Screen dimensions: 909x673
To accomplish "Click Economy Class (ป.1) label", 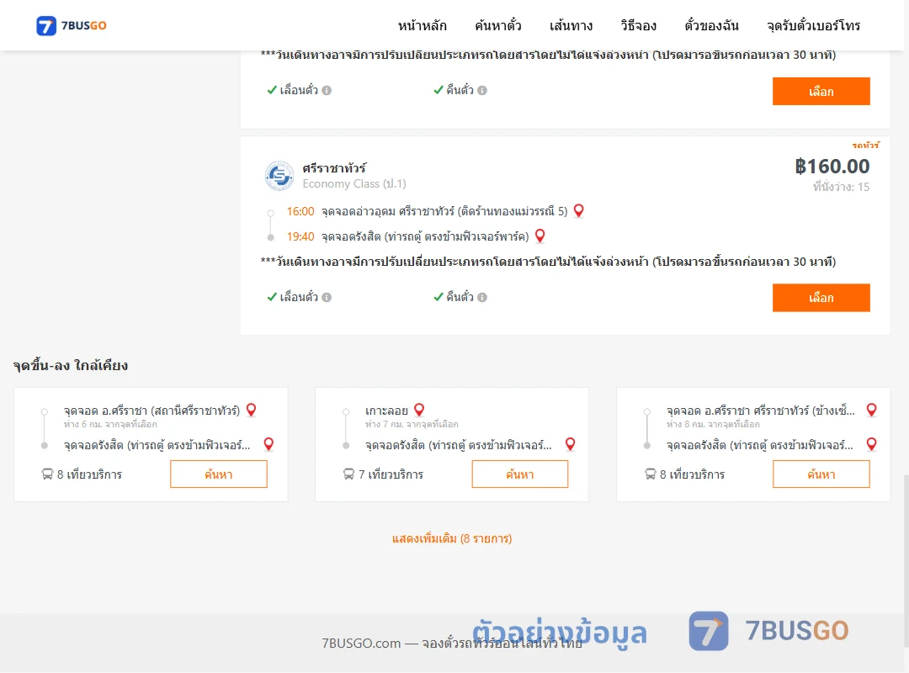I will point(354,183).
